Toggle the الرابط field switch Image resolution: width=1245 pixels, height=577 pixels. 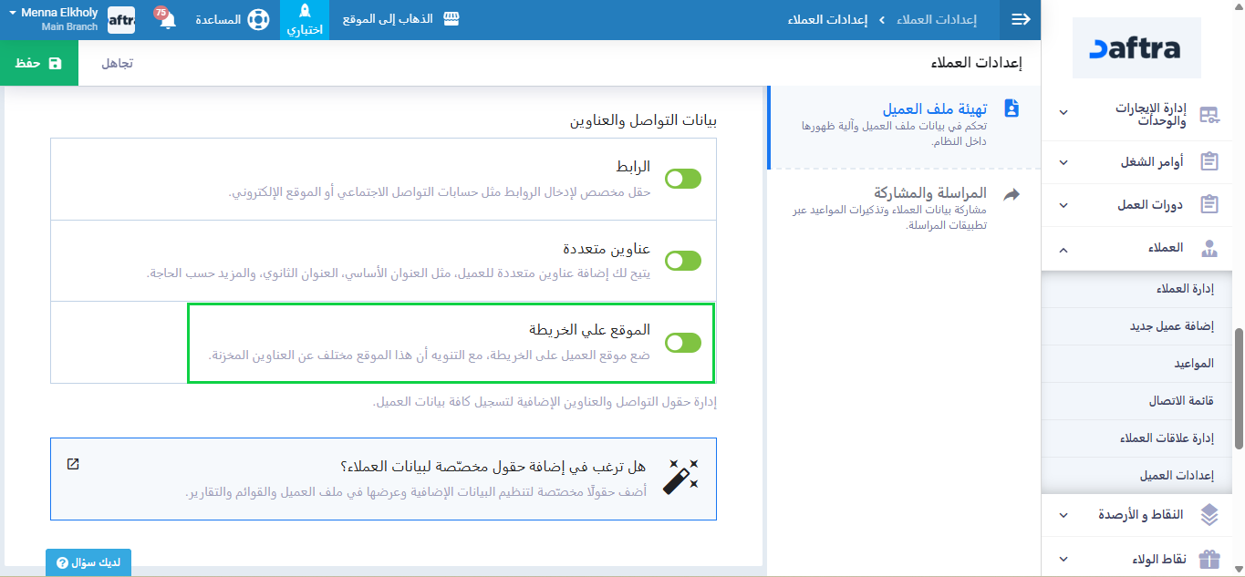point(682,179)
